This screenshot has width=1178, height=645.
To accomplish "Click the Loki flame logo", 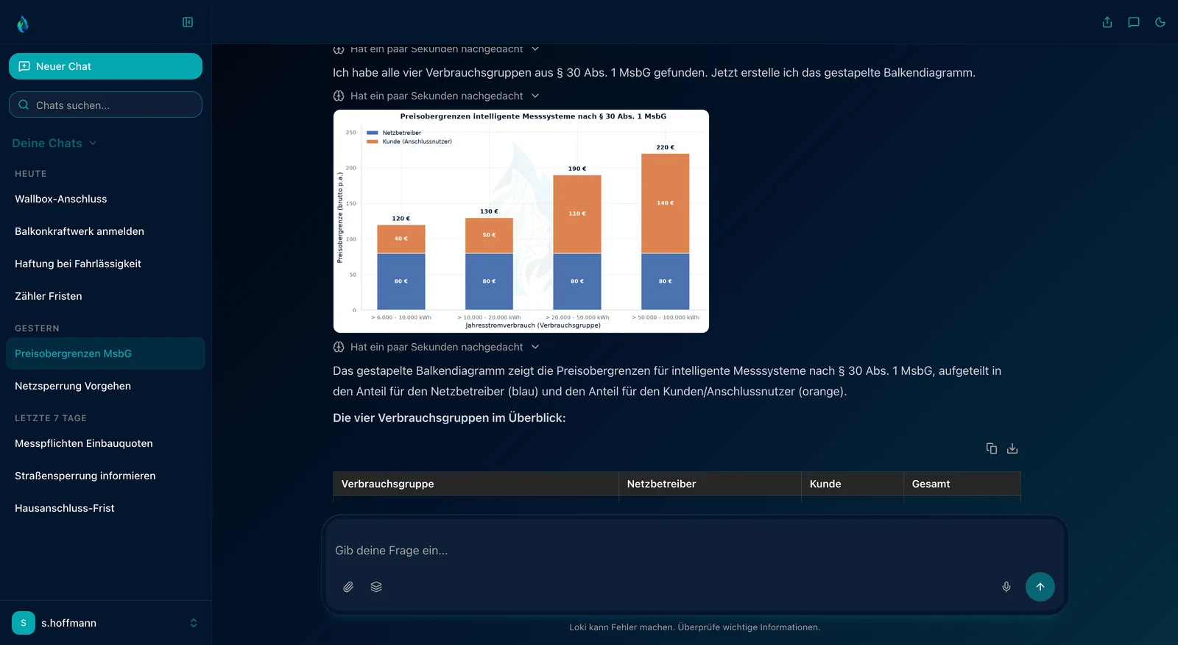I will (x=23, y=24).
